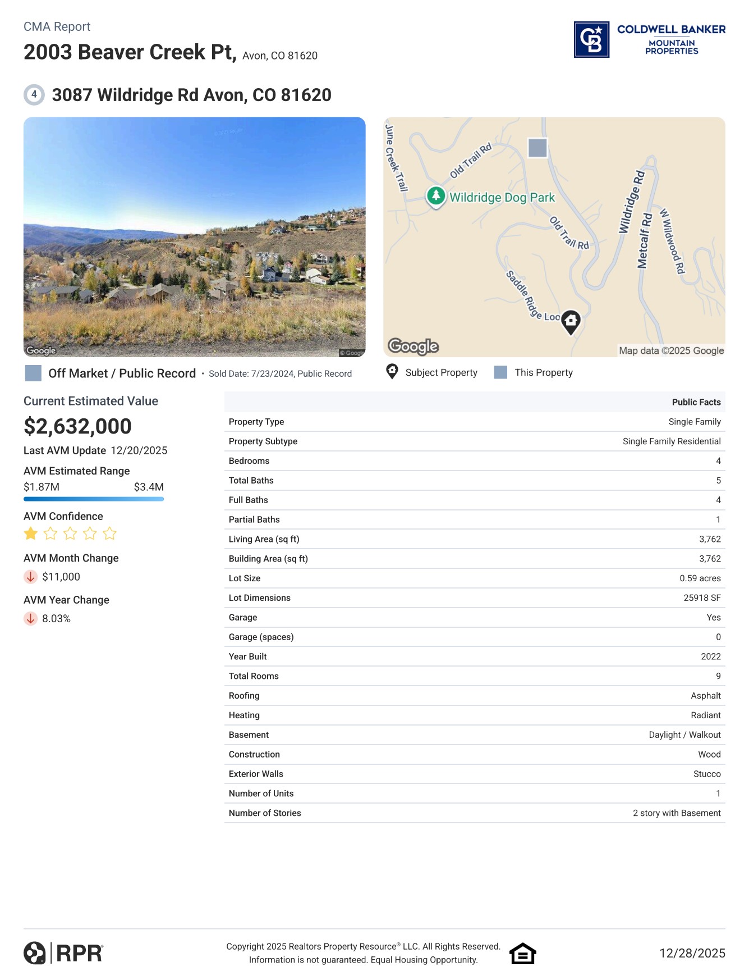Click the first filled confidence star
Screen dimensions: 749x976
pos(31,533)
